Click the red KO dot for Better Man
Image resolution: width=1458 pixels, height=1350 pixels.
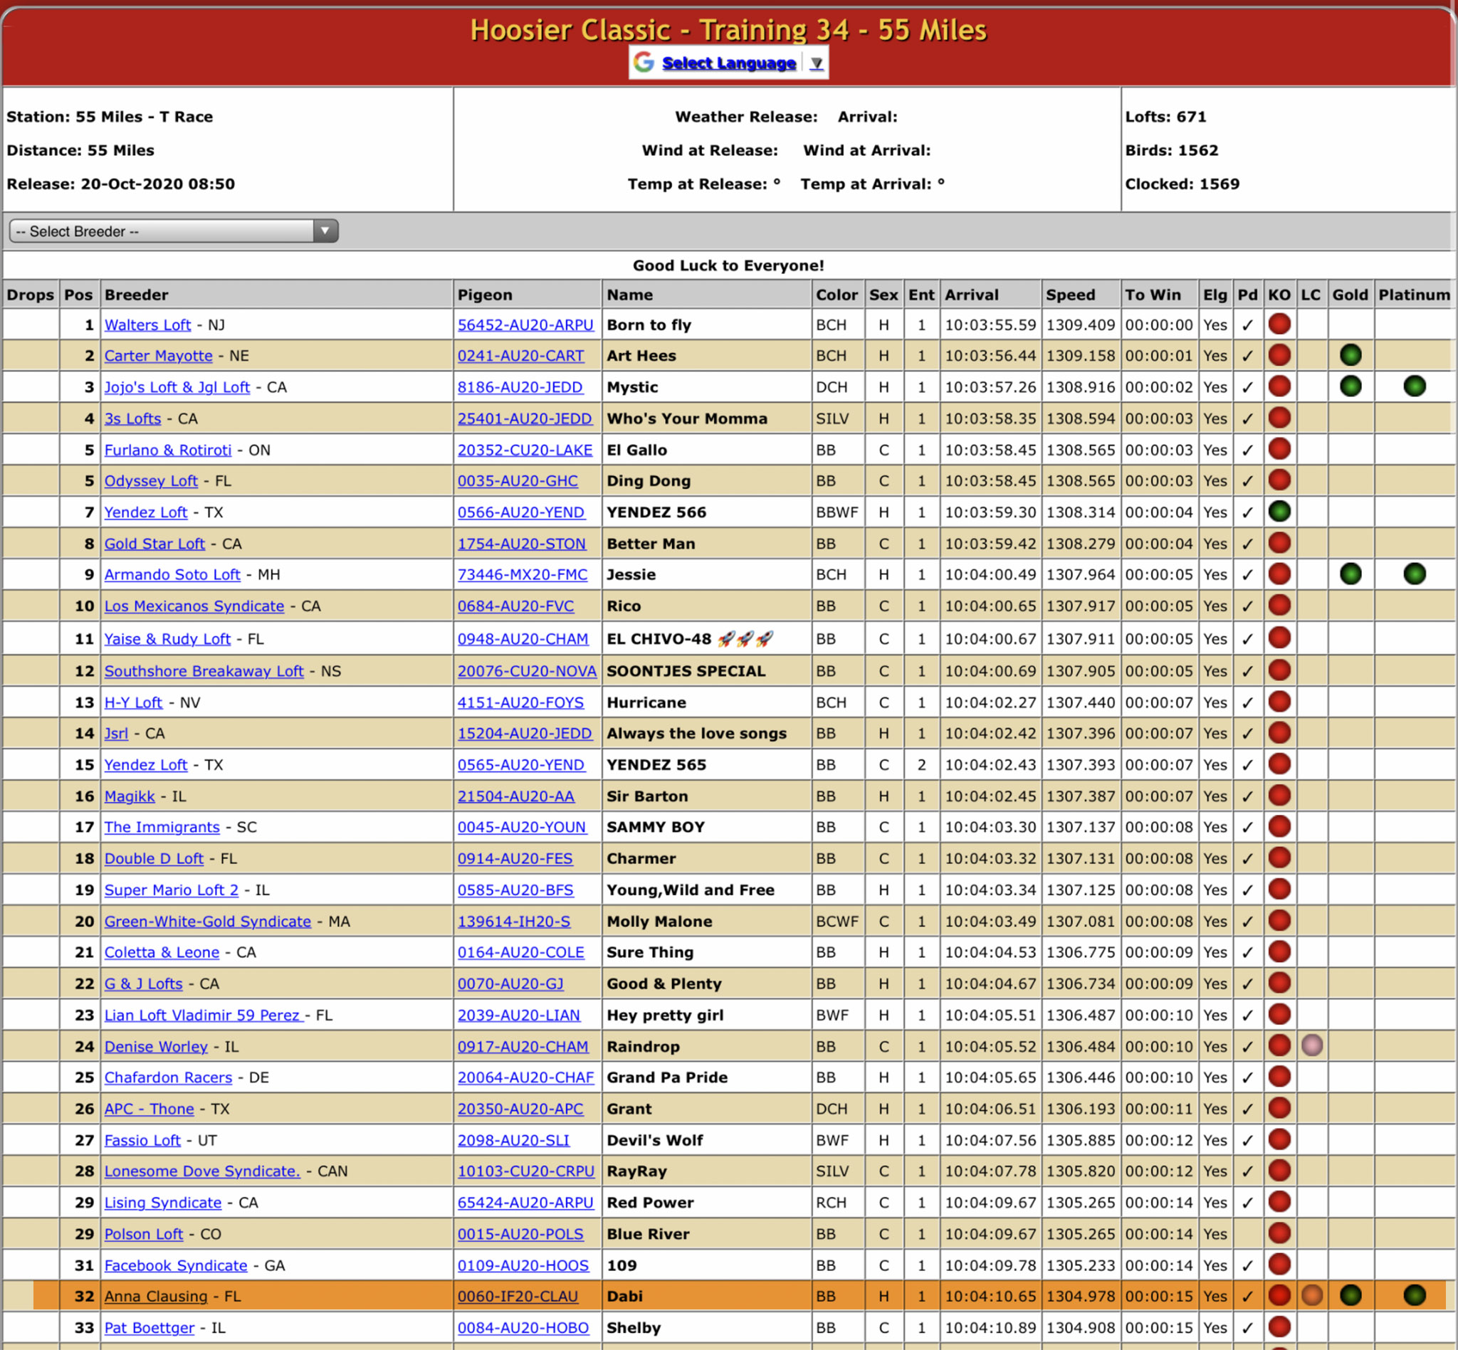1279,543
